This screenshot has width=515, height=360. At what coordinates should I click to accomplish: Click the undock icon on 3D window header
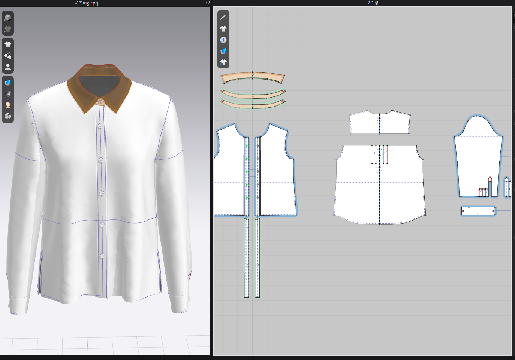coord(207,3)
